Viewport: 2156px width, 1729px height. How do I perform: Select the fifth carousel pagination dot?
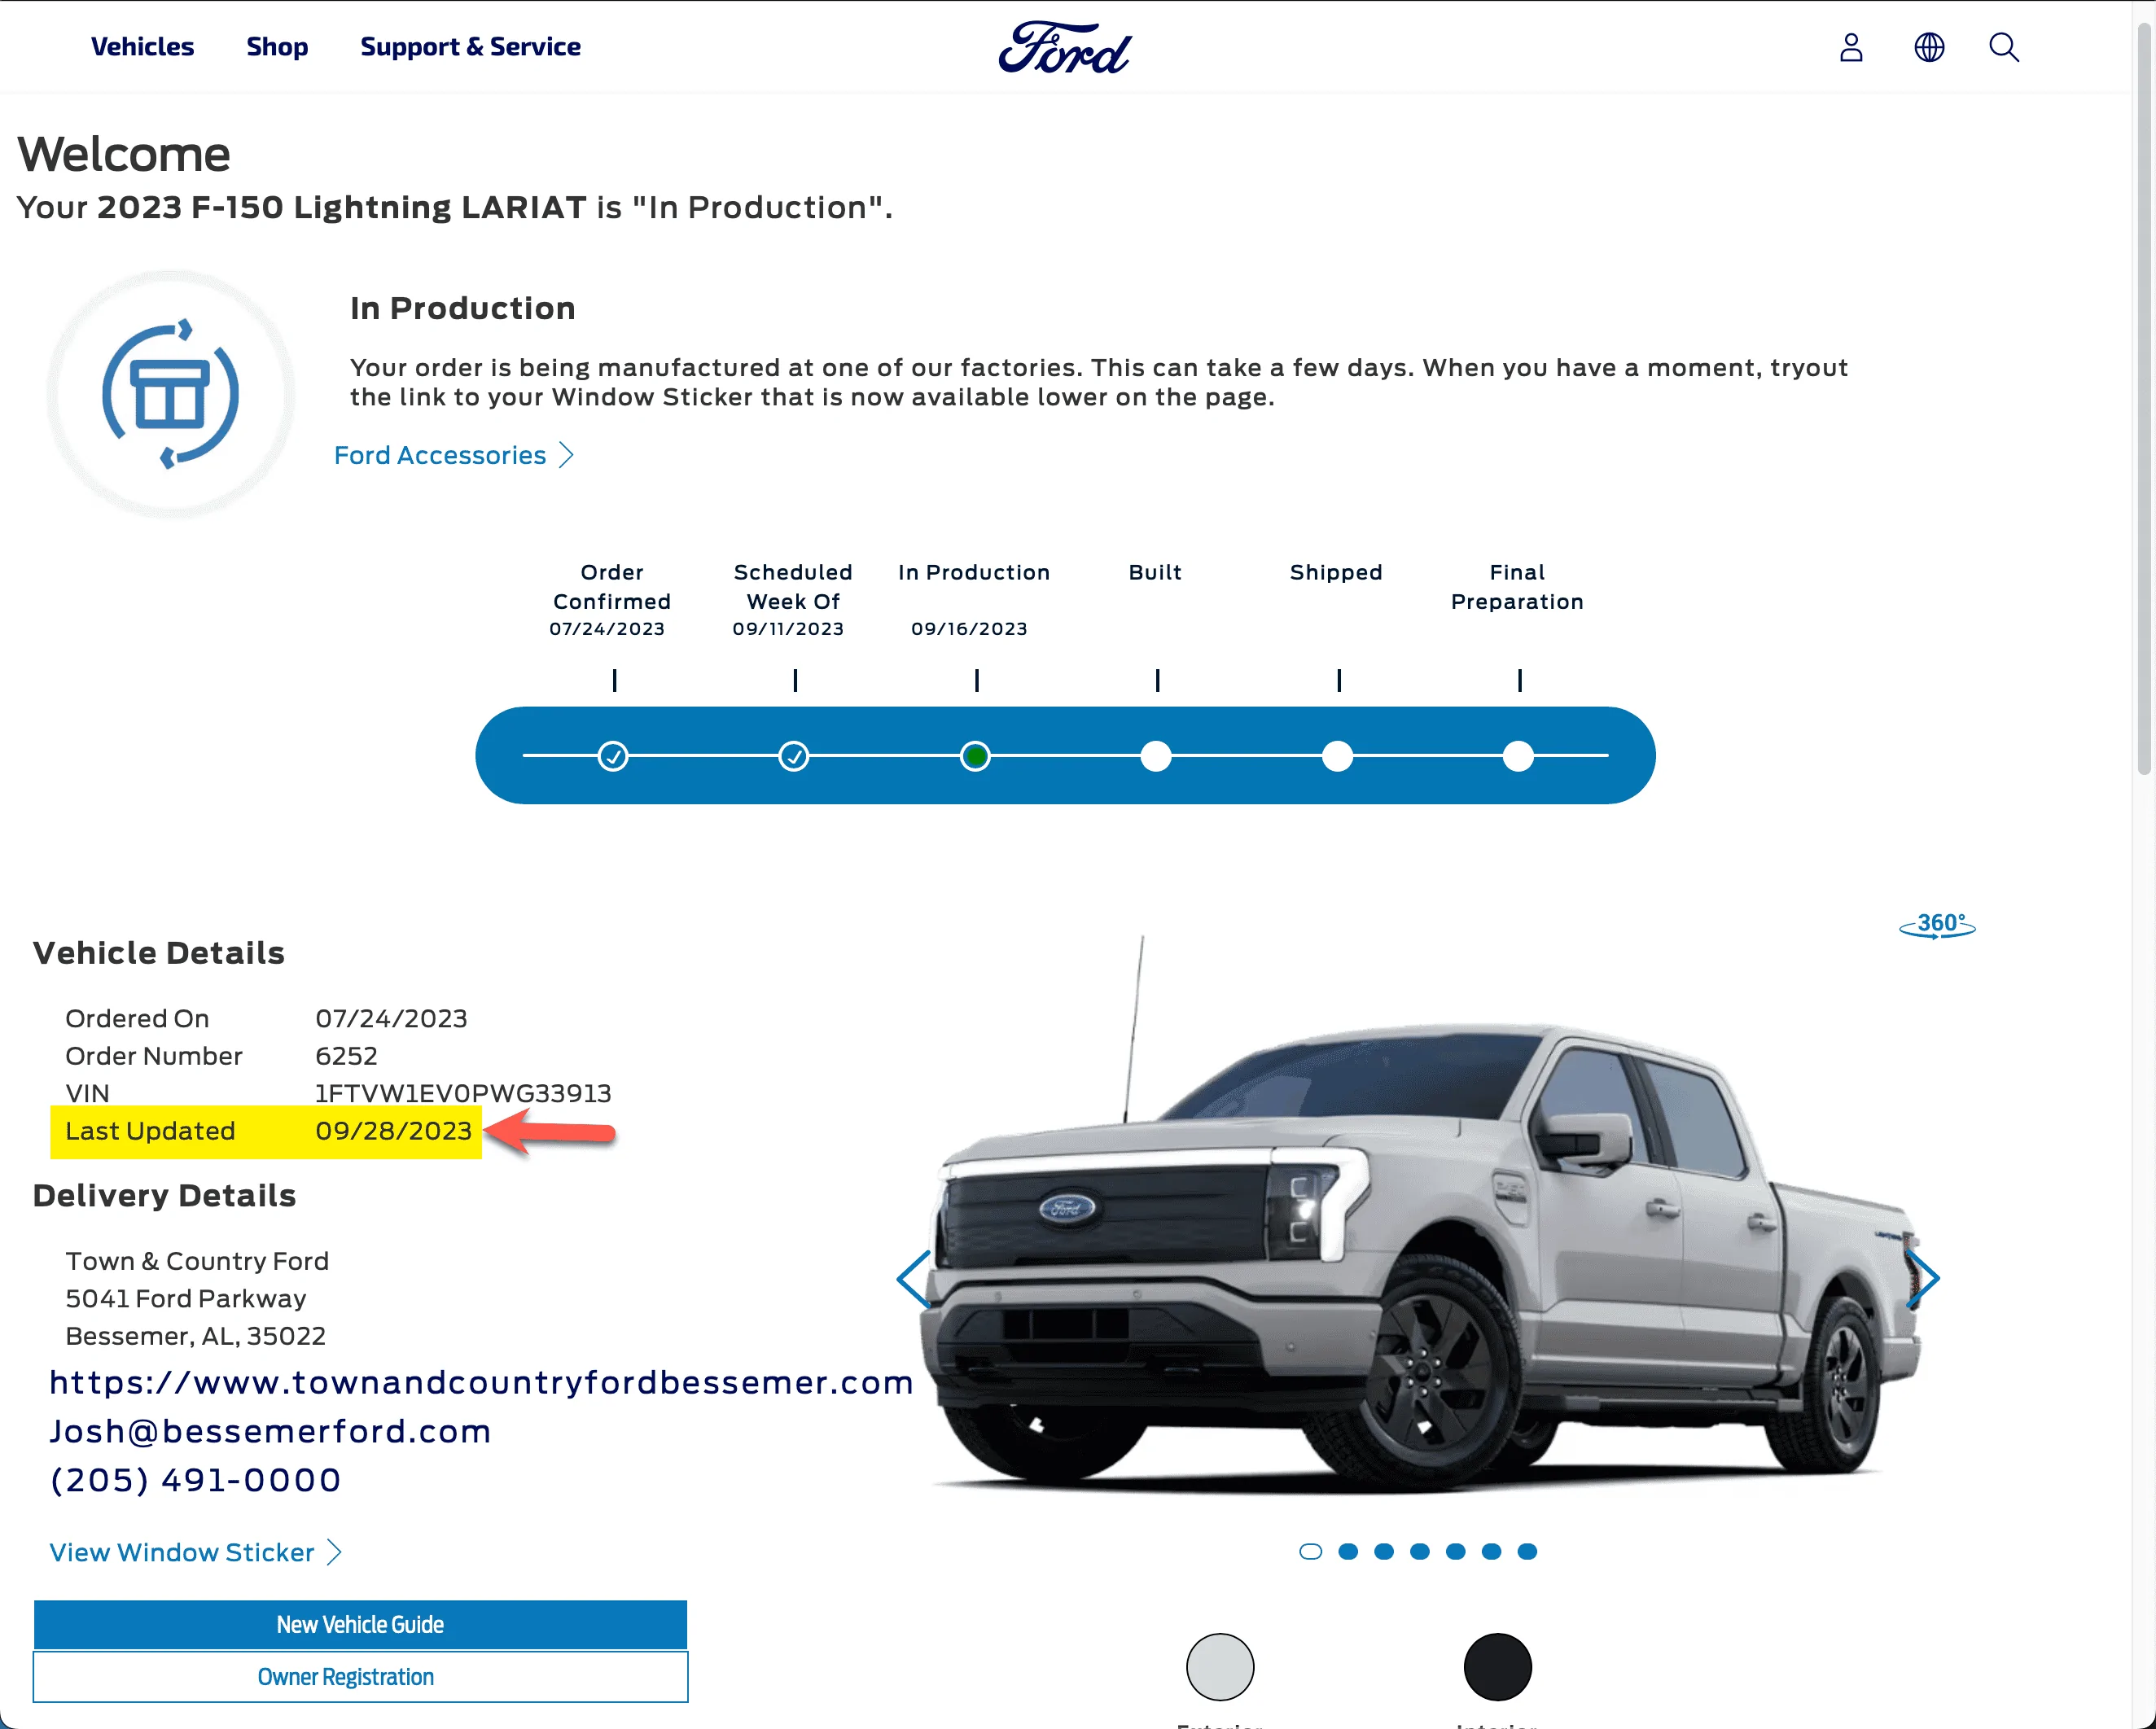1456,1551
